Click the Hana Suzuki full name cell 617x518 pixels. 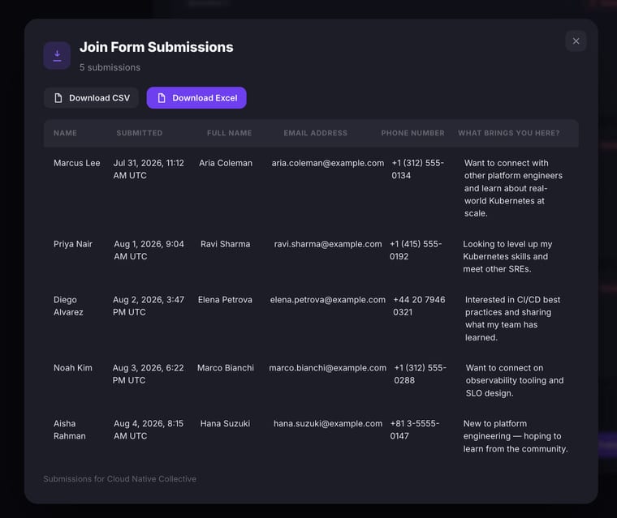click(x=225, y=424)
